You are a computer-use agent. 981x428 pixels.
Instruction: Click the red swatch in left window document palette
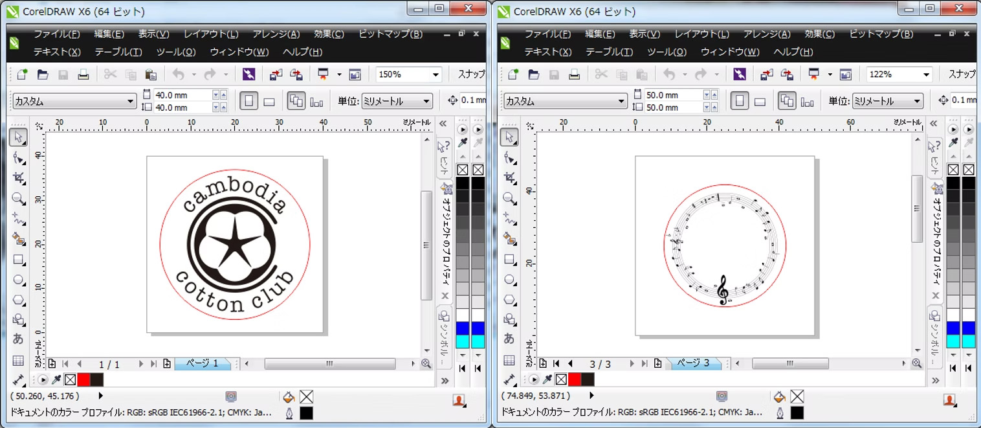click(83, 379)
